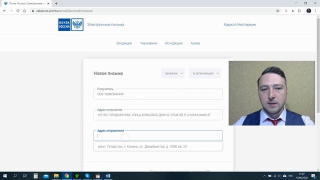Open the Chrome profile avatar
The height and width of the screenshot is (180, 320).
[x=308, y=11]
